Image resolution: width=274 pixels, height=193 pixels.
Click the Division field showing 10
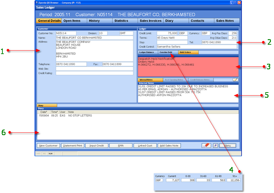click(x=103, y=33)
